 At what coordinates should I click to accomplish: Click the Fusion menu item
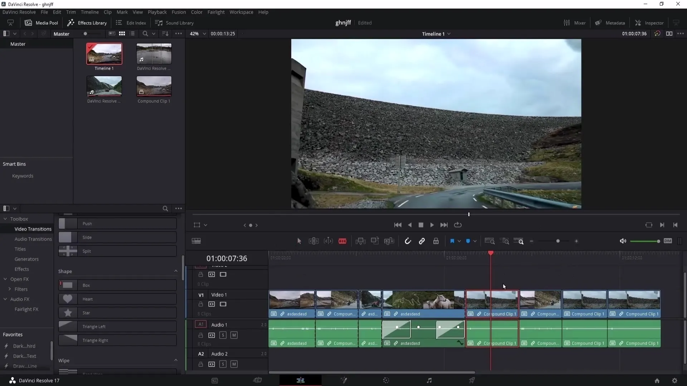(178, 12)
